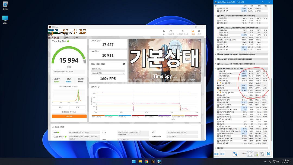This screenshot has height=165, width=293.
Task: Click the green Time Spy score checkmark
Action: click(68, 41)
